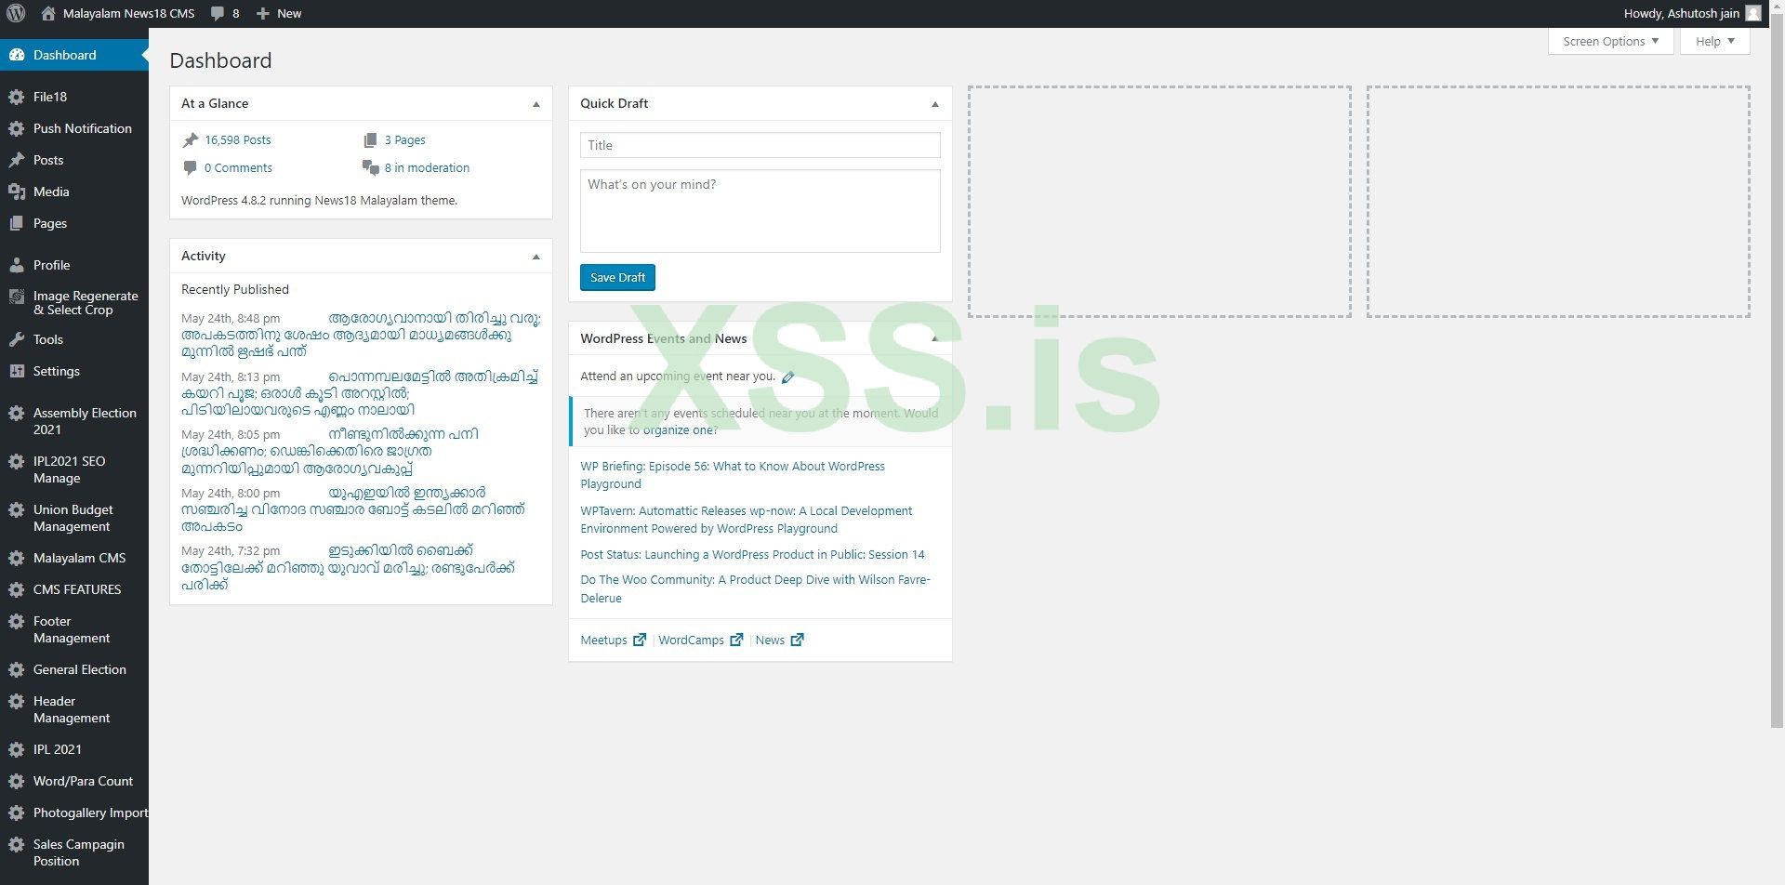
Task: Open IPL 2021 menu item
Action: click(x=74, y=749)
